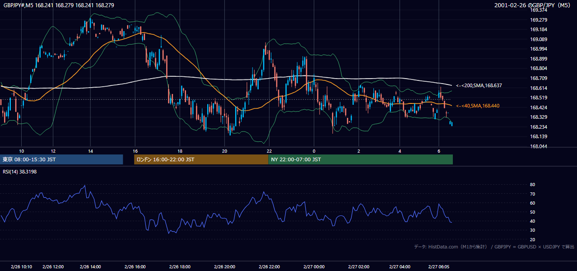Click hour label 16 on chart time axis
577x271 pixels.
pos(135,151)
